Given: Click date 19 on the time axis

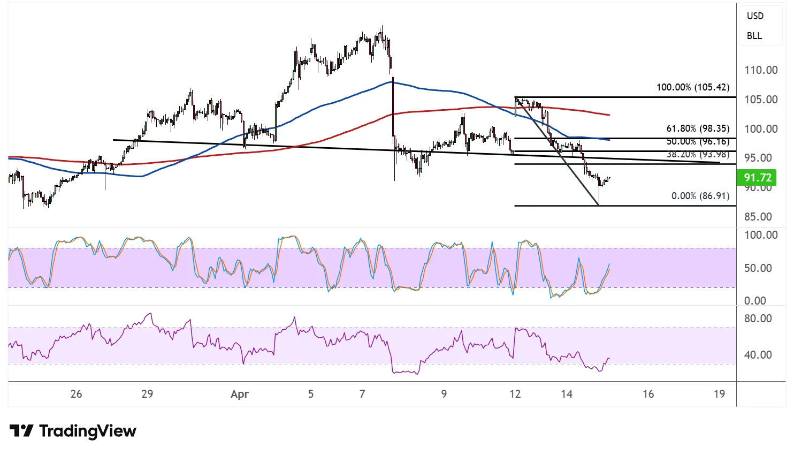Looking at the screenshot, I should 719,395.
